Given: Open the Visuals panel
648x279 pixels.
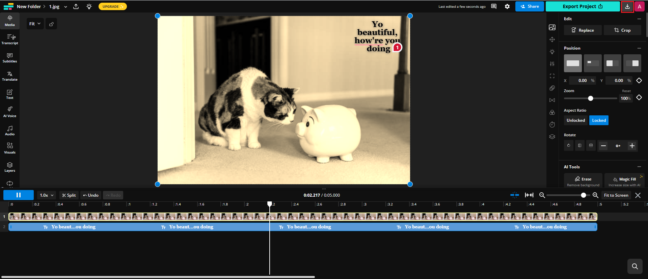Looking at the screenshot, I should click(10, 148).
